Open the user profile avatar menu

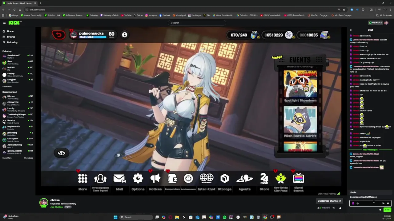(x=386, y=23)
